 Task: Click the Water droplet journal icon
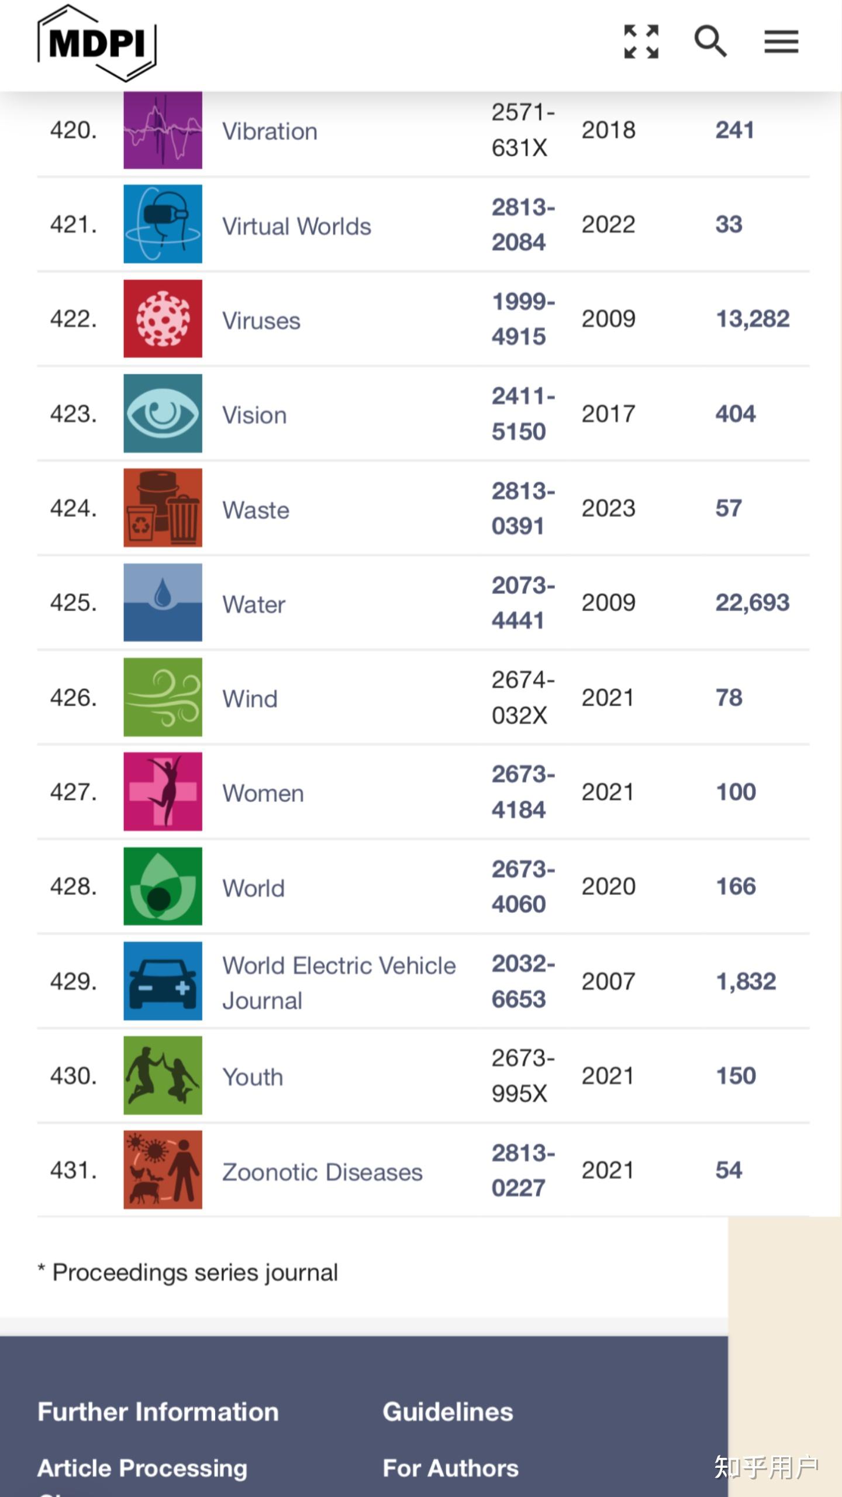click(x=163, y=602)
